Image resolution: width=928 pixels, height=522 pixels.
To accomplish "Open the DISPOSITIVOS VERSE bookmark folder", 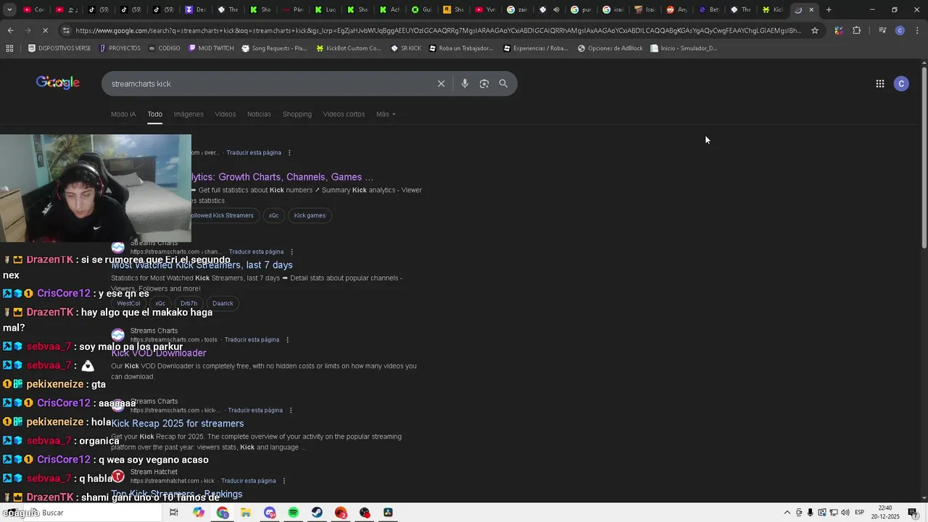I will click(x=59, y=48).
